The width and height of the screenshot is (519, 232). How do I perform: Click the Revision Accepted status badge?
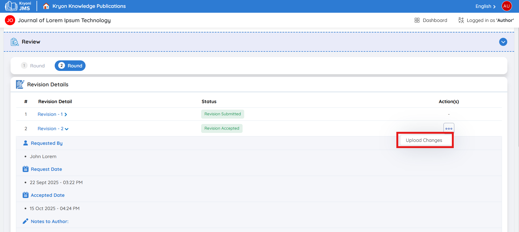point(221,128)
